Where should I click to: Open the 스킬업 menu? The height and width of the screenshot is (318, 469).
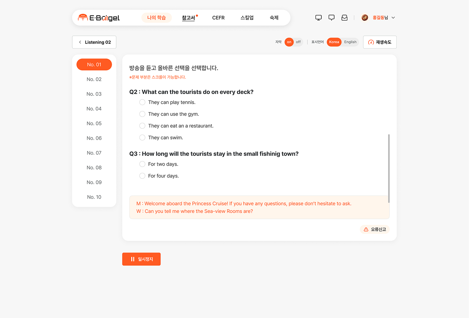(247, 18)
